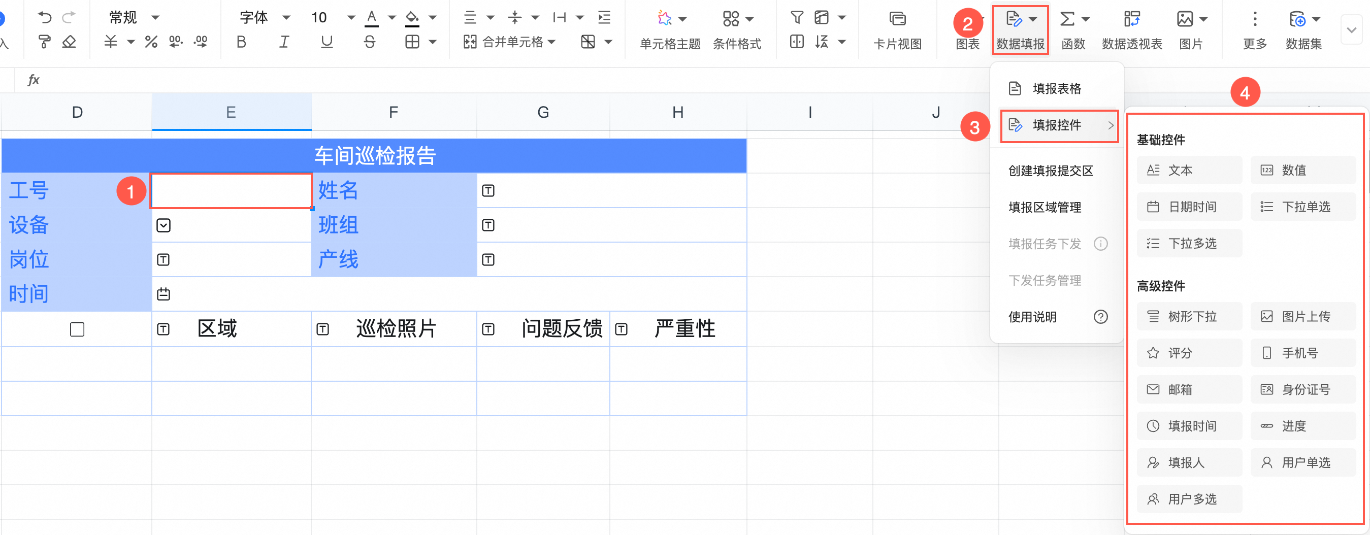
Task: Choose the 图片上传 control
Action: coord(1302,316)
